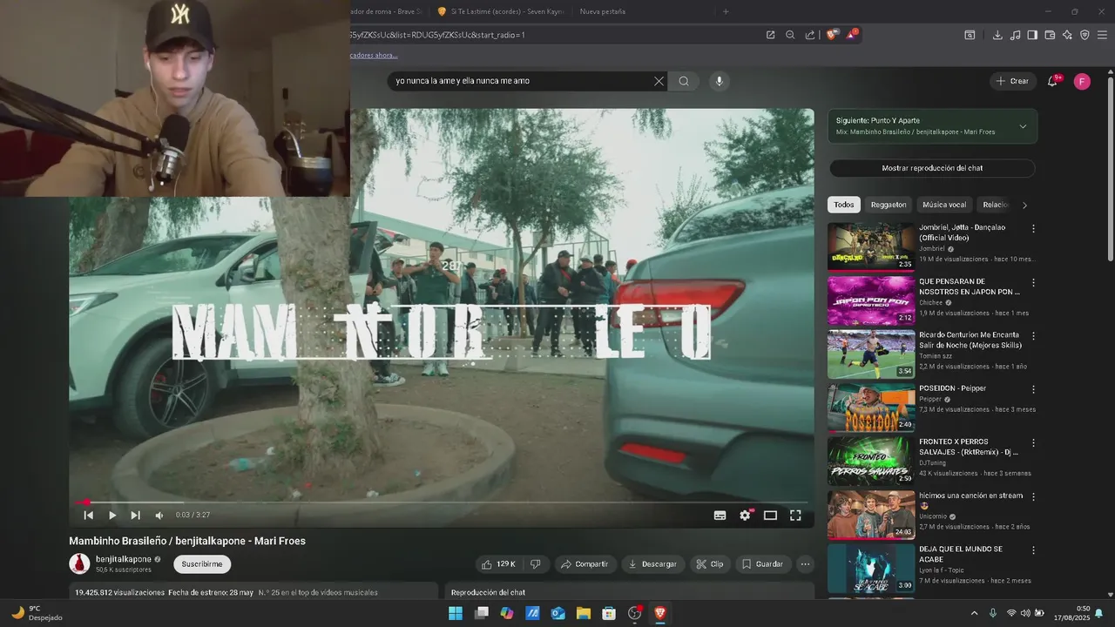The height and width of the screenshot is (627, 1115).
Task: Share the video via Compartir
Action: tap(585, 564)
